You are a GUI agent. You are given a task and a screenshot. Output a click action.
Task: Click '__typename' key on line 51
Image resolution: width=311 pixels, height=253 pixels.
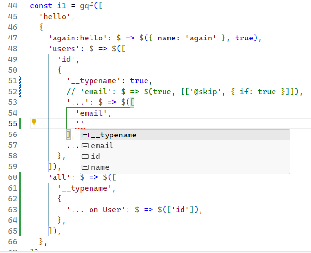(94, 81)
